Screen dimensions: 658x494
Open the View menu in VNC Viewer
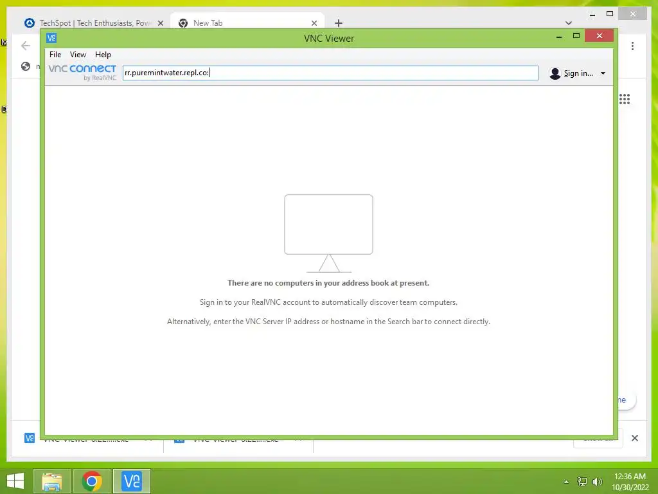pyautogui.click(x=78, y=55)
